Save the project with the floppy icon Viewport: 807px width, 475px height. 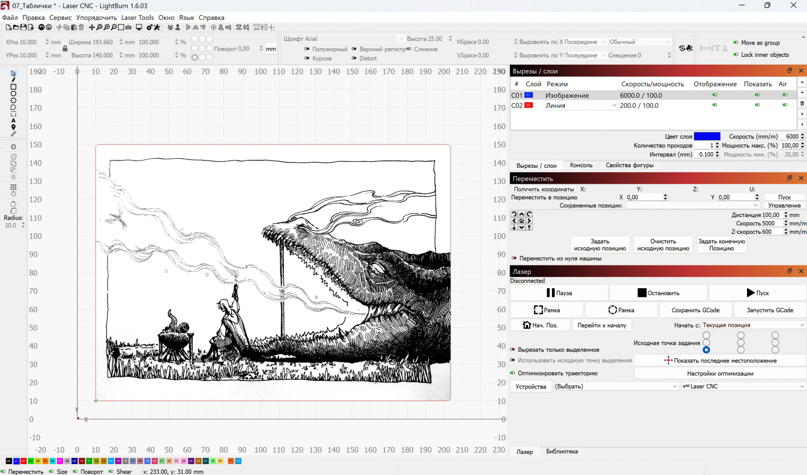23,27
